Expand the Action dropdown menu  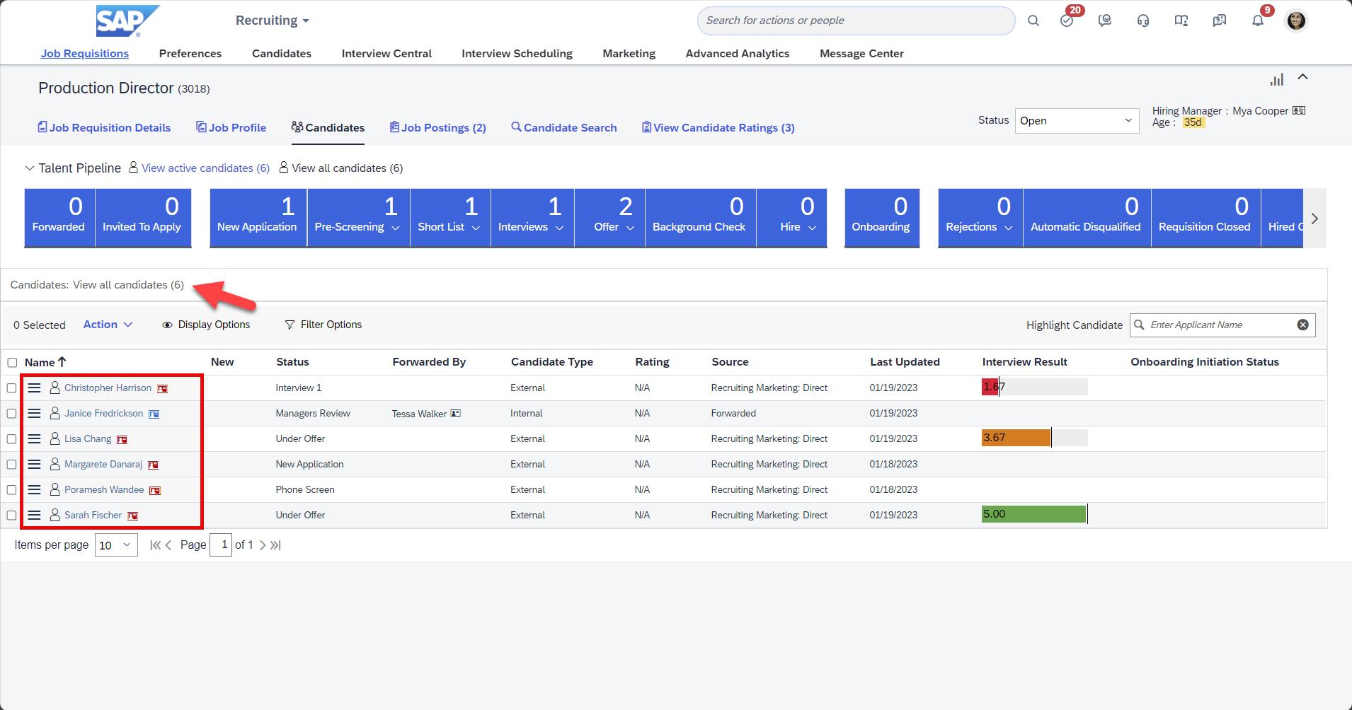point(108,325)
